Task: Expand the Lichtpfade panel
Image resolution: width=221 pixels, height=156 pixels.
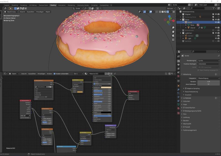Action: coord(187,98)
